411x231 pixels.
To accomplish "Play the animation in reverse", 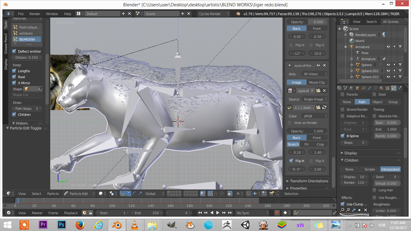I will [212, 213].
